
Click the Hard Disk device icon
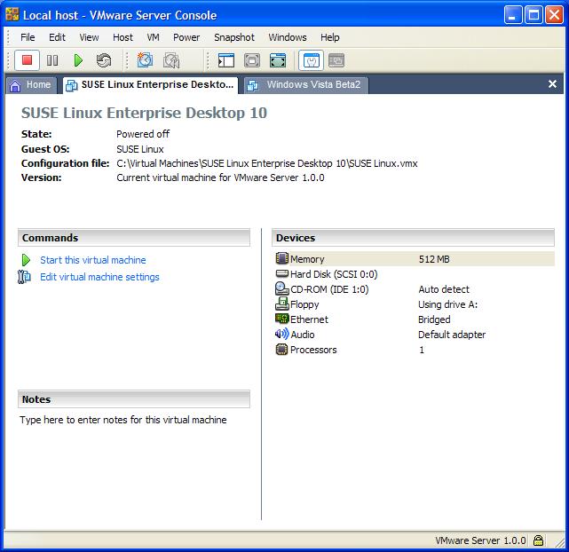click(x=282, y=273)
